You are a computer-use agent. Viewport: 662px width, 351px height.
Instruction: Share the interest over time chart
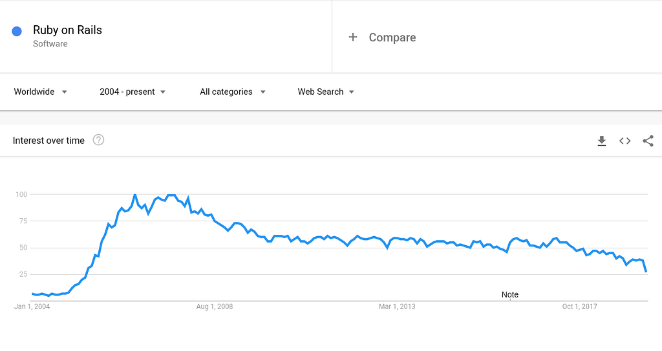648,141
